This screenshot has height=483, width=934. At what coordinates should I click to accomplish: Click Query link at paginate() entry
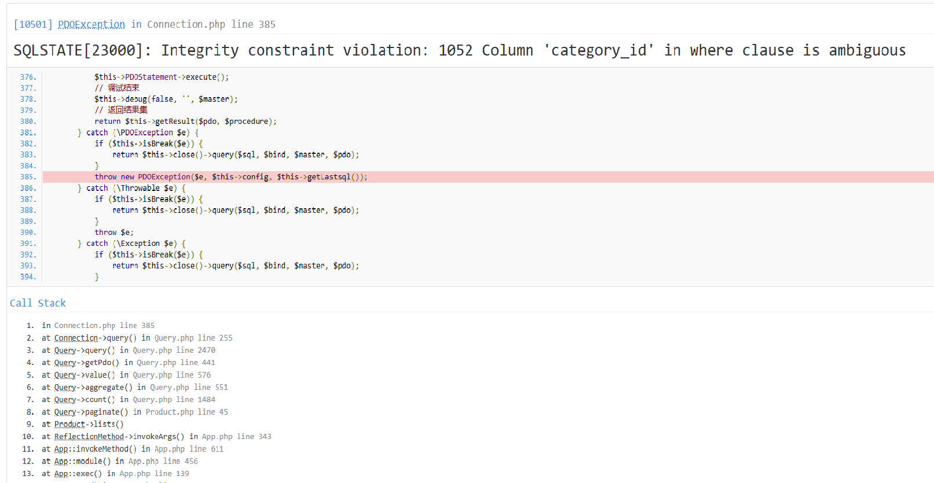pos(65,412)
